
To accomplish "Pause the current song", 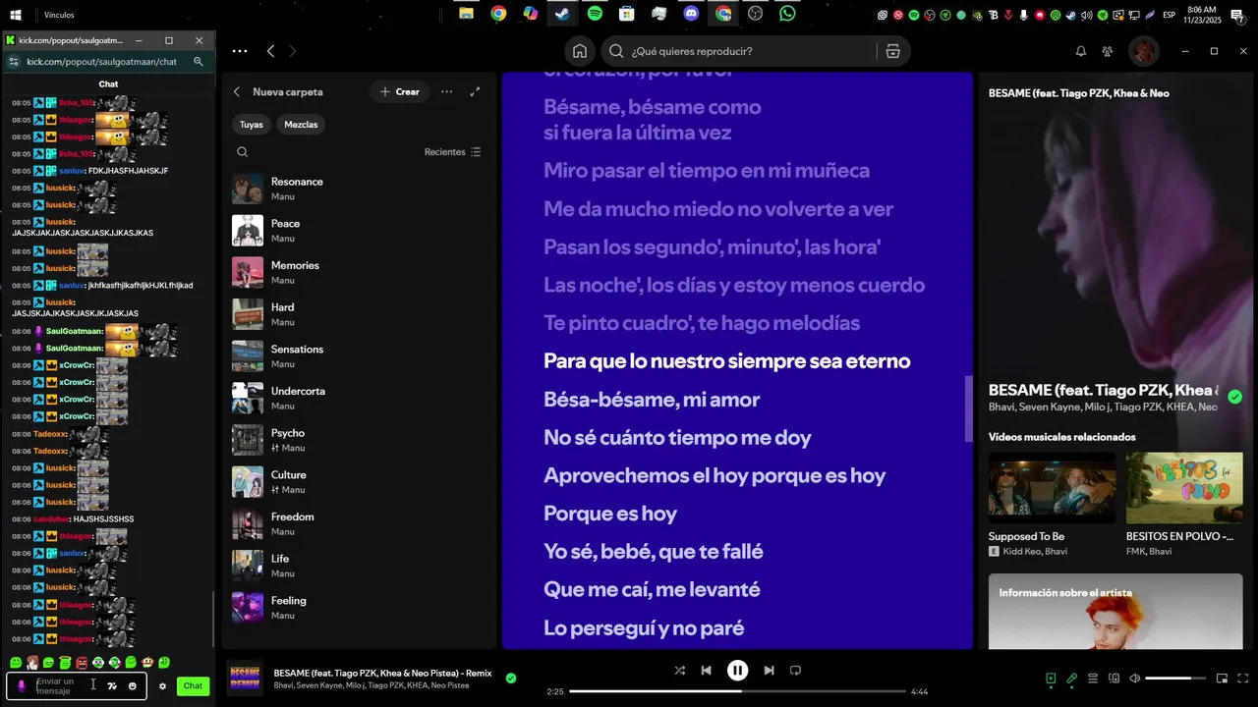I will (737, 671).
